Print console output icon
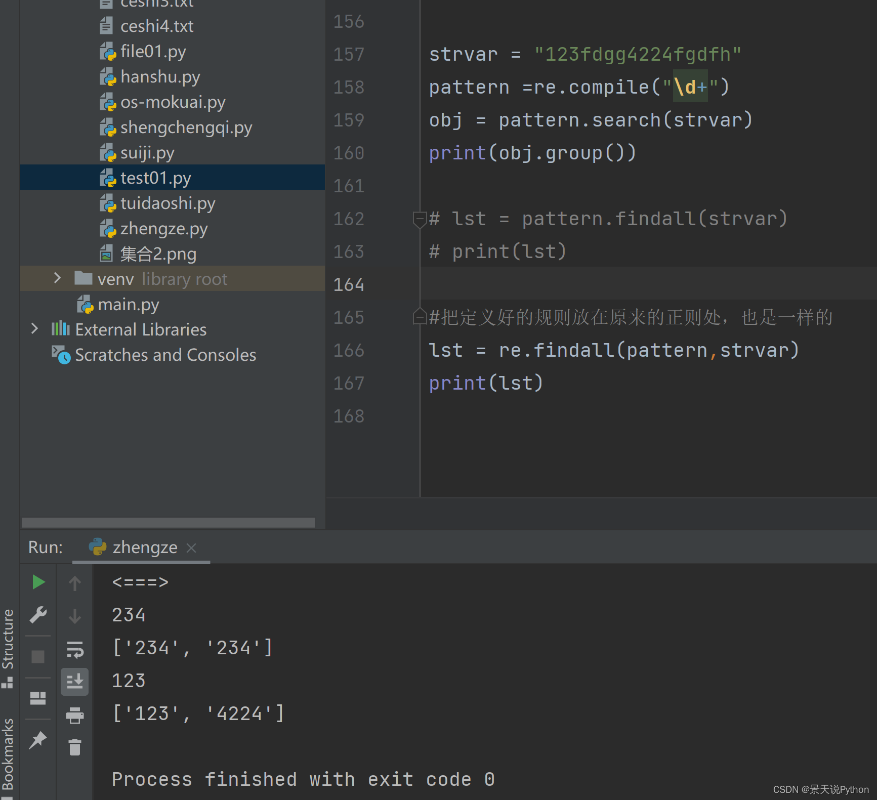The width and height of the screenshot is (877, 800). pos(75,715)
